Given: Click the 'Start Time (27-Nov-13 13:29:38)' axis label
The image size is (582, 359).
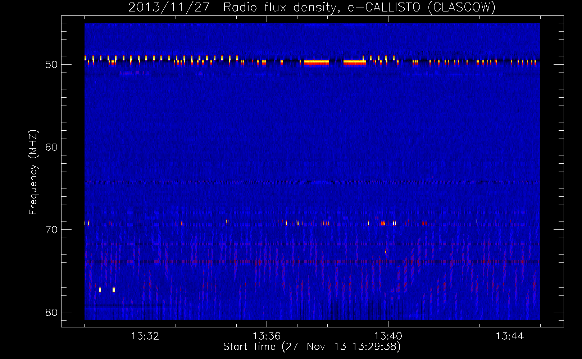Looking at the screenshot, I should (x=312, y=347).
